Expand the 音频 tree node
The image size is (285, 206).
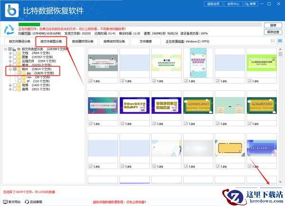pyautogui.click(x=10, y=89)
